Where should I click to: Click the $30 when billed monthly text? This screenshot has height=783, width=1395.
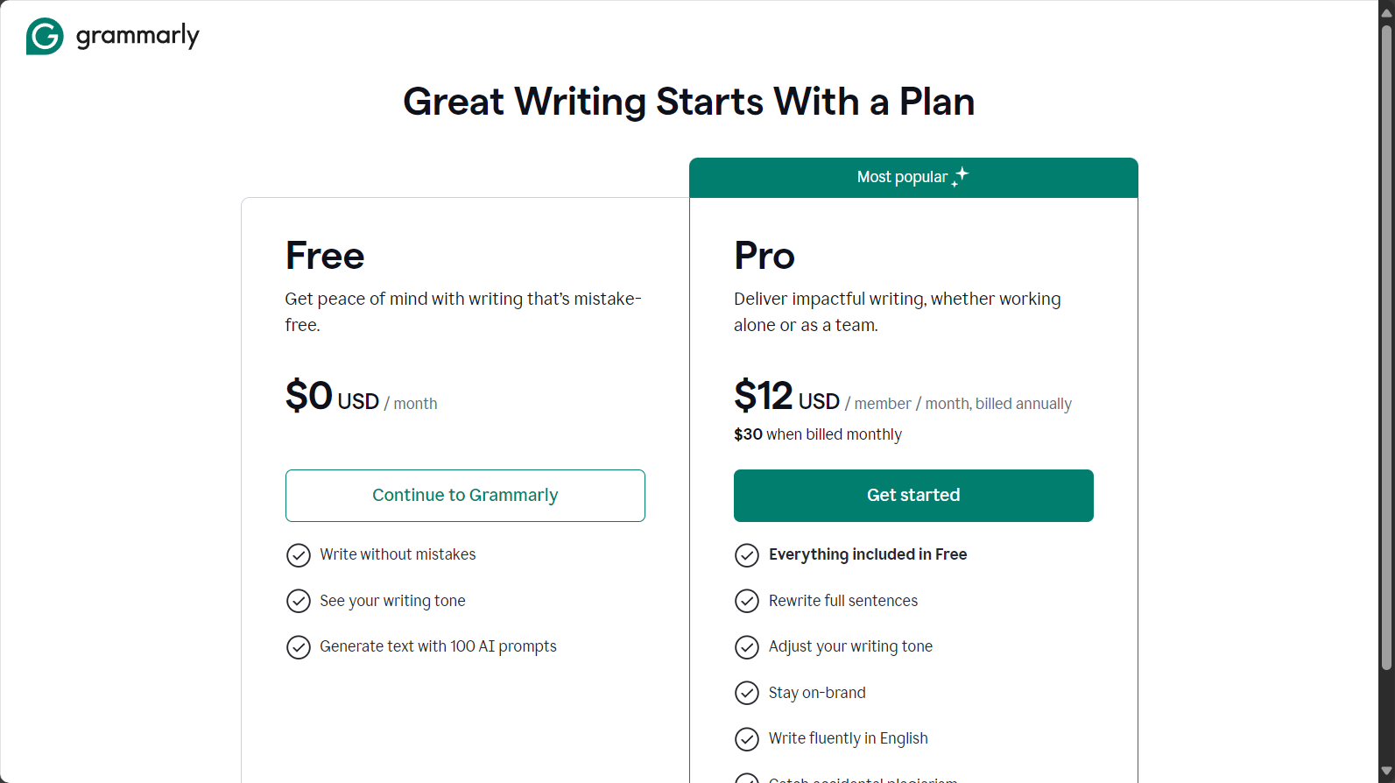[x=818, y=434]
